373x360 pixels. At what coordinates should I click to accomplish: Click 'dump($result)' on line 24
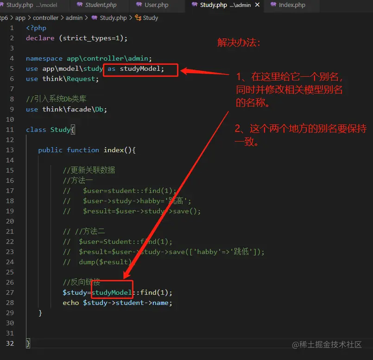(105, 262)
